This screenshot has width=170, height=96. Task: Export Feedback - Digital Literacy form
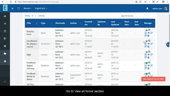click(x=146, y=68)
